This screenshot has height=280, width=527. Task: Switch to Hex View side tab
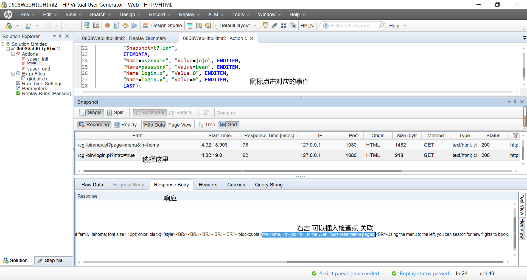pos(522,228)
